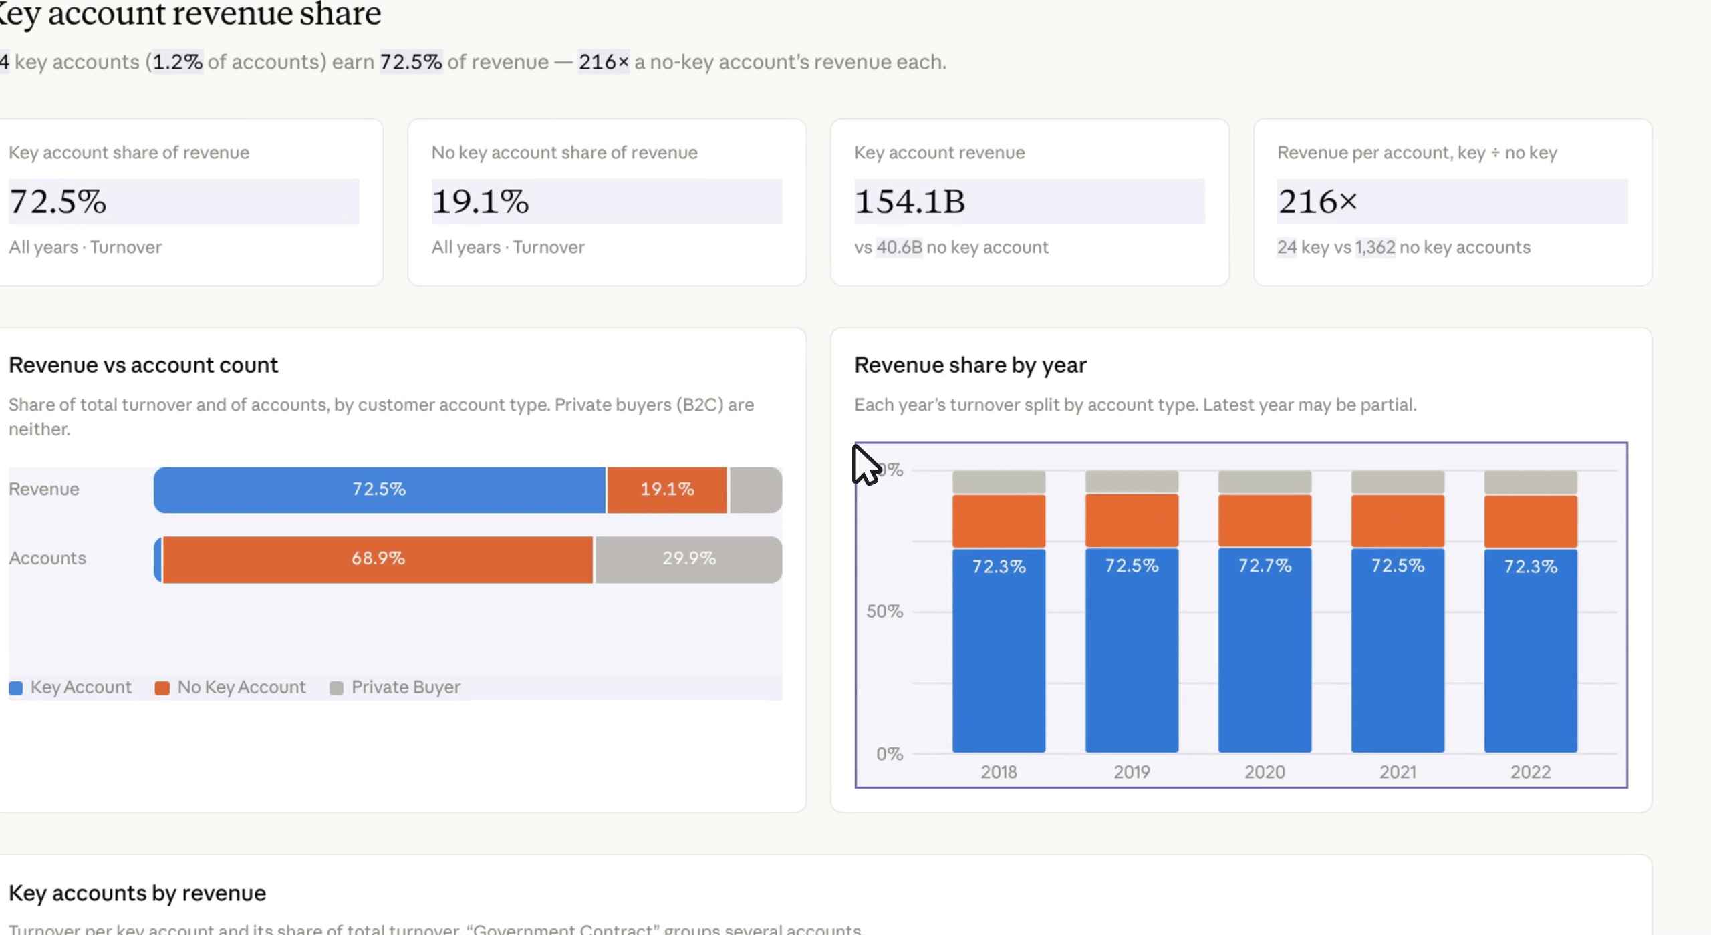1711x935 pixels.
Task: Select the 72.5% blue Revenue bar segment
Action: coord(380,490)
